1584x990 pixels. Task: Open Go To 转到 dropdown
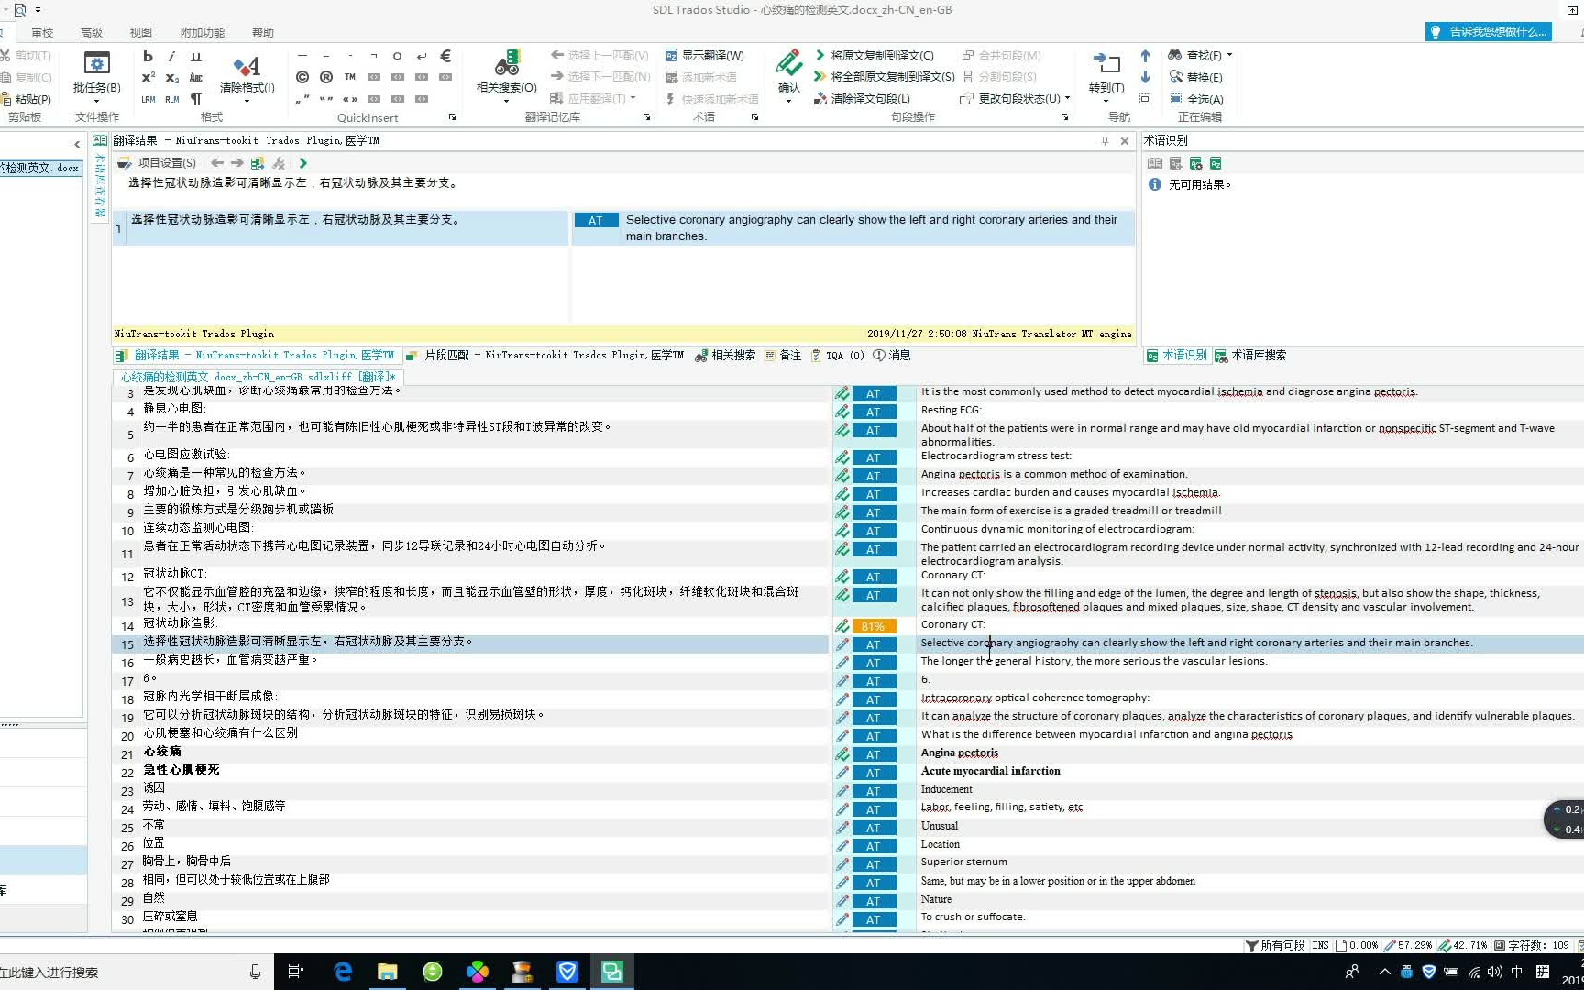coord(1106,76)
